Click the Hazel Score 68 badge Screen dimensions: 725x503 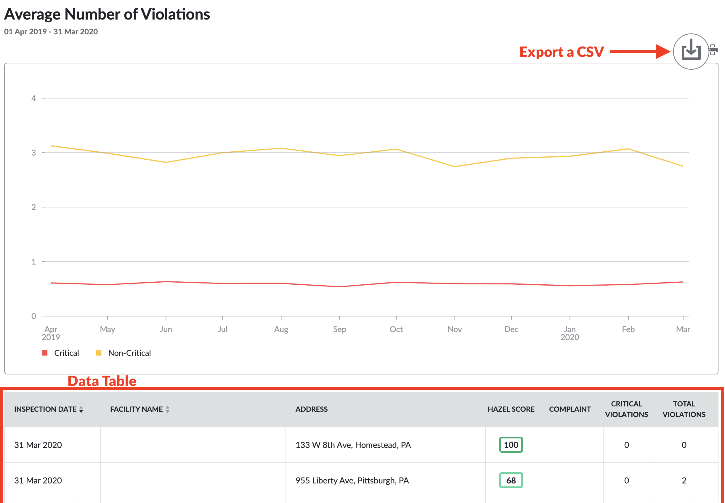pos(511,480)
